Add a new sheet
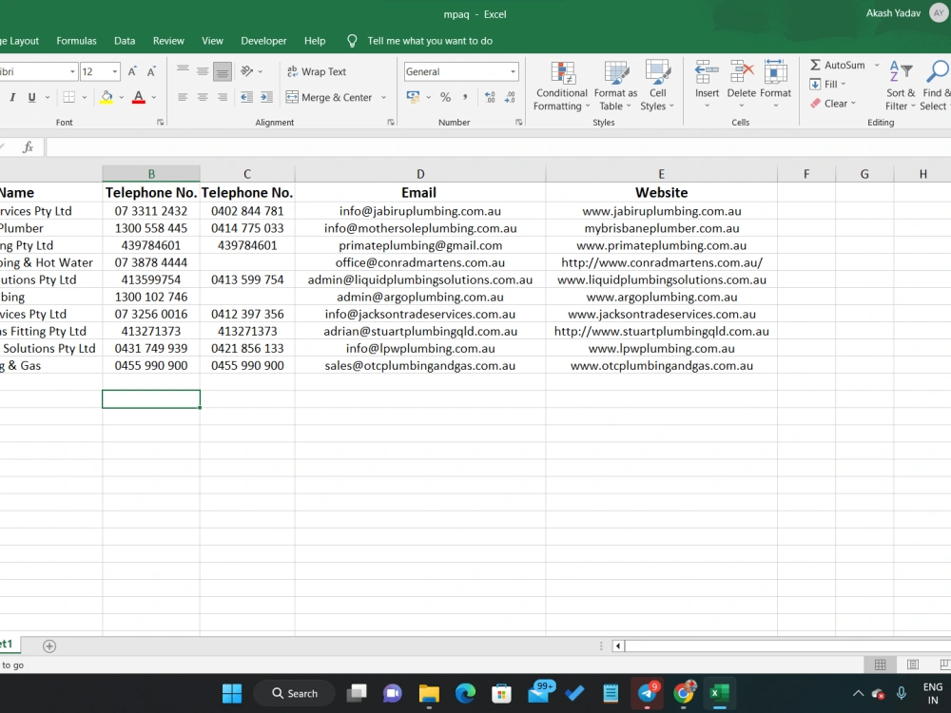Viewport: 951px width, 713px height. click(49, 646)
